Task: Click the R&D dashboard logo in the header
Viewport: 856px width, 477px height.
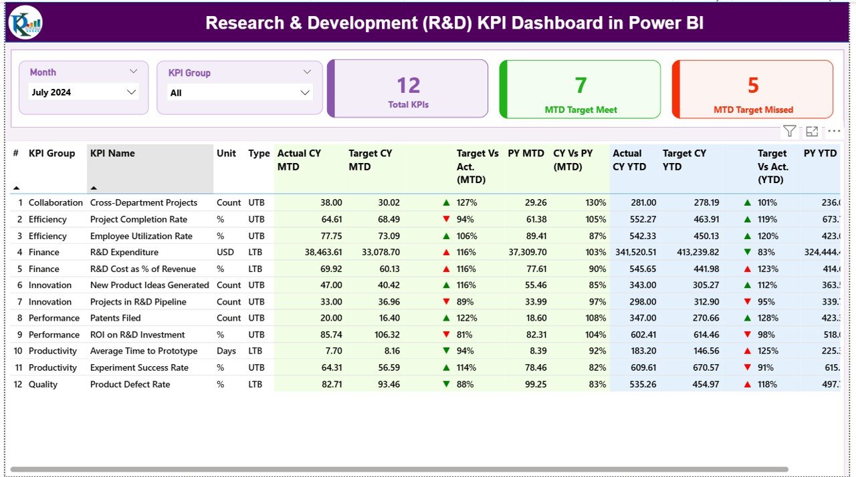Action: click(23, 22)
